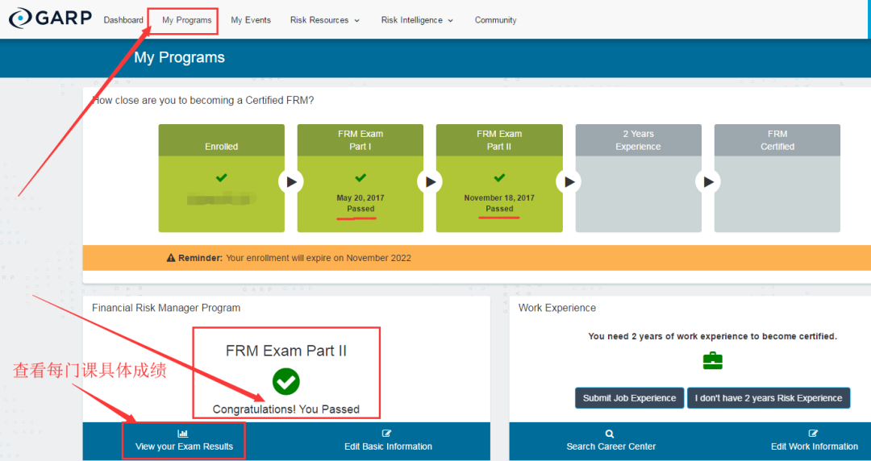Open the Community page
The height and width of the screenshot is (461, 871).
click(495, 20)
